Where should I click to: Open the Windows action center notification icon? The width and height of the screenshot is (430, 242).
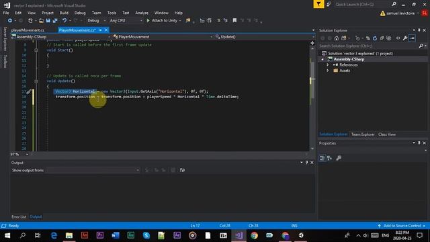coord(419,235)
